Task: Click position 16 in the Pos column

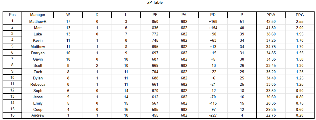Action: 12,115
